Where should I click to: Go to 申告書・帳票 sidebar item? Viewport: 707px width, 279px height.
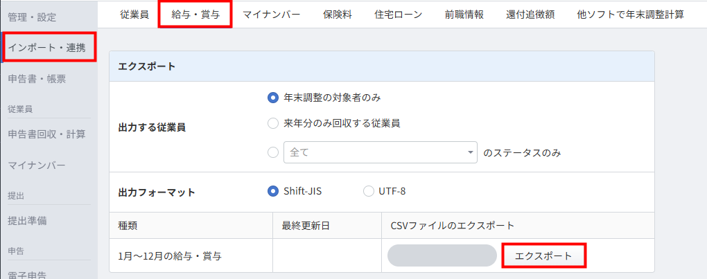[37, 78]
